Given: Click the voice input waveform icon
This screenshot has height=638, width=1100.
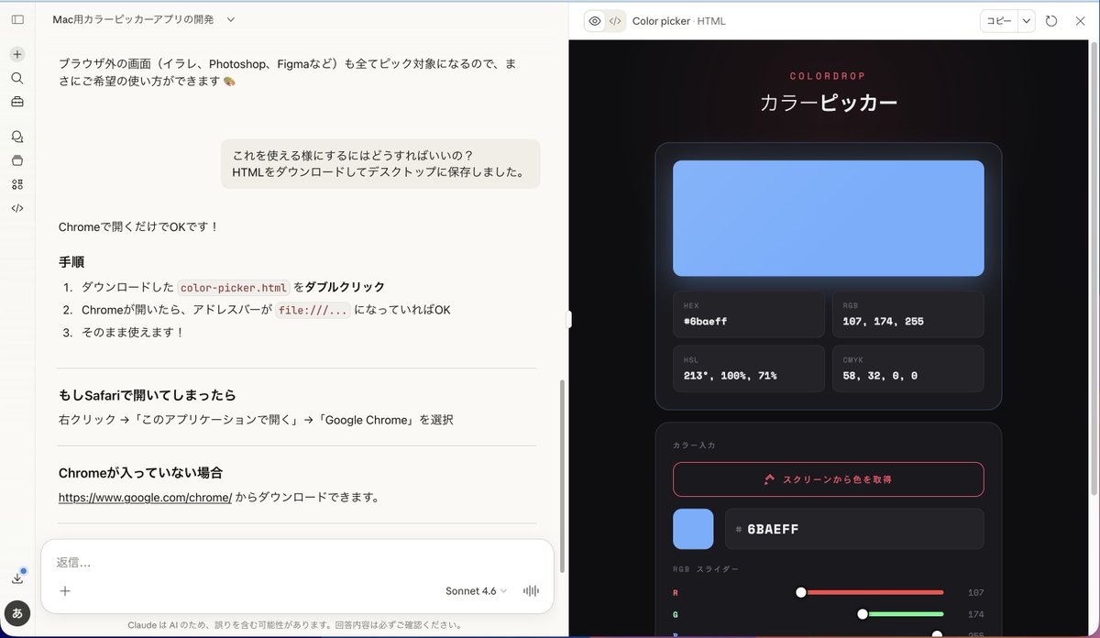Looking at the screenshot, I should click(530, 591).
